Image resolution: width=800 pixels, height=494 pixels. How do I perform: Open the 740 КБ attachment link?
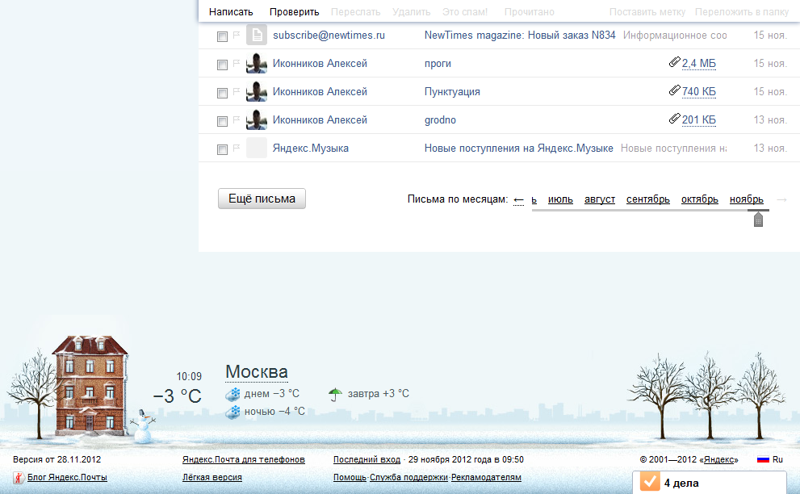699,91
